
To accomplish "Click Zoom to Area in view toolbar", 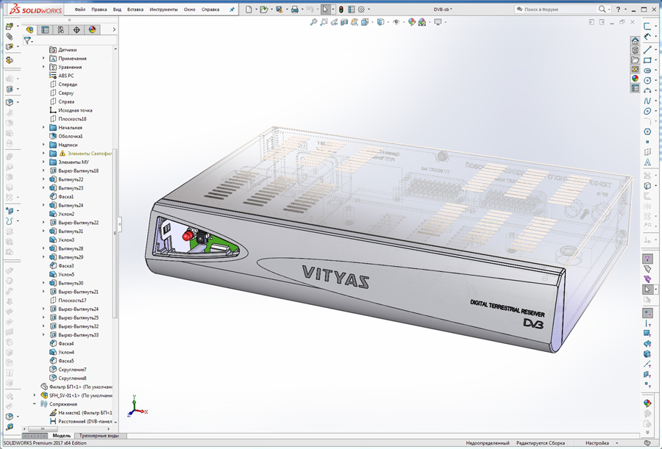I will coord(324,22).
